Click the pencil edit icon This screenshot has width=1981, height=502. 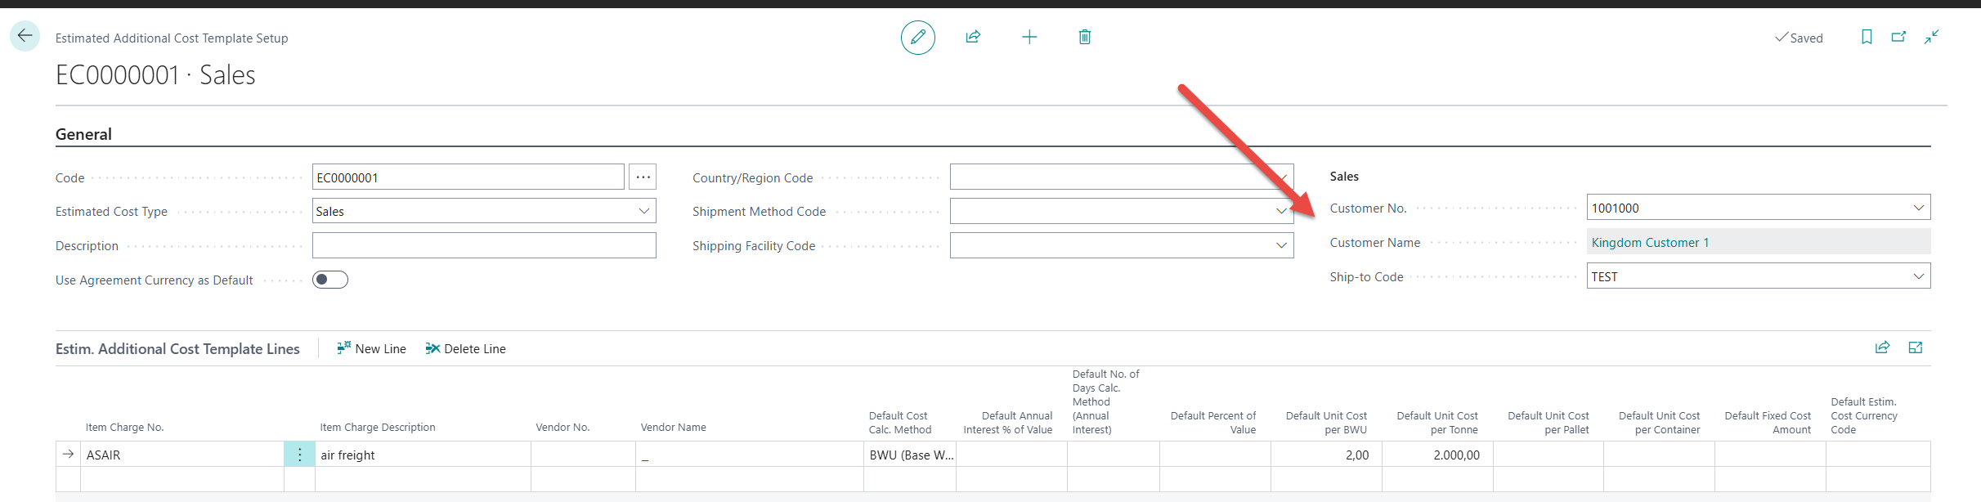(x=917, y=38)
